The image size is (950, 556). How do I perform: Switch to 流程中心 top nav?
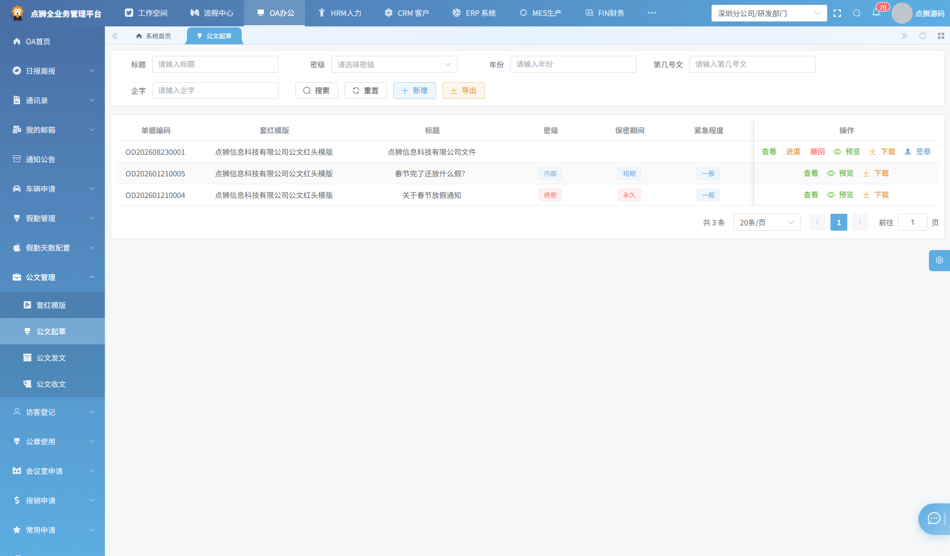click(x=212, y=13)
